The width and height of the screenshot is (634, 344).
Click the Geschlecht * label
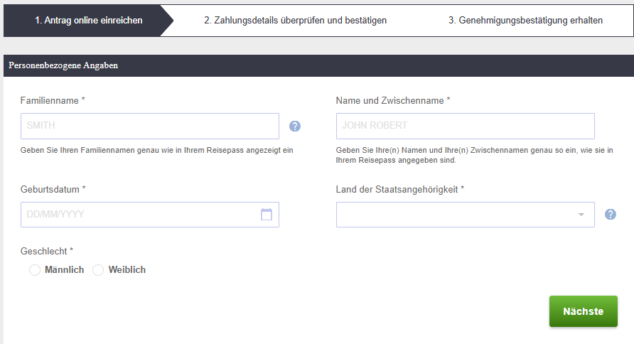tap(47, 251)
